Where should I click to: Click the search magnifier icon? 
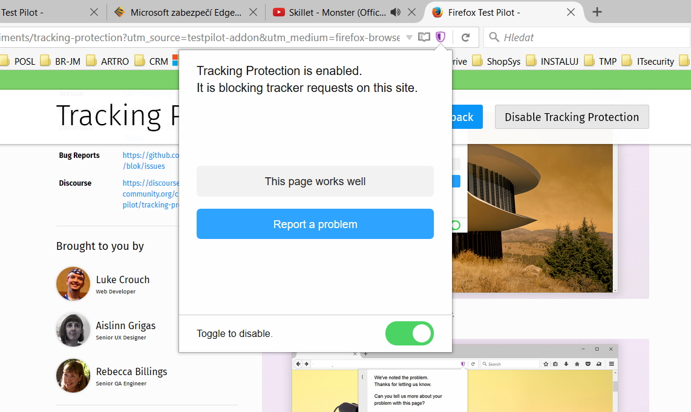pos(494,37)
